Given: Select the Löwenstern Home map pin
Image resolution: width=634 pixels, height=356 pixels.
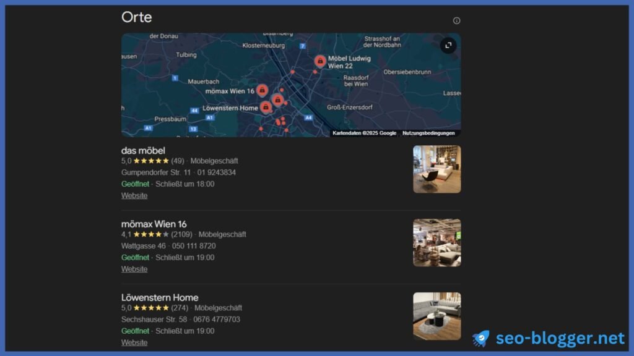Looking at the screenshot, I should point(266,108).
